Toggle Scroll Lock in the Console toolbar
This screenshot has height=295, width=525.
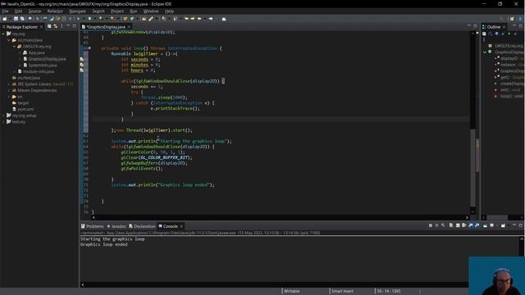click(x=458, y=226)
